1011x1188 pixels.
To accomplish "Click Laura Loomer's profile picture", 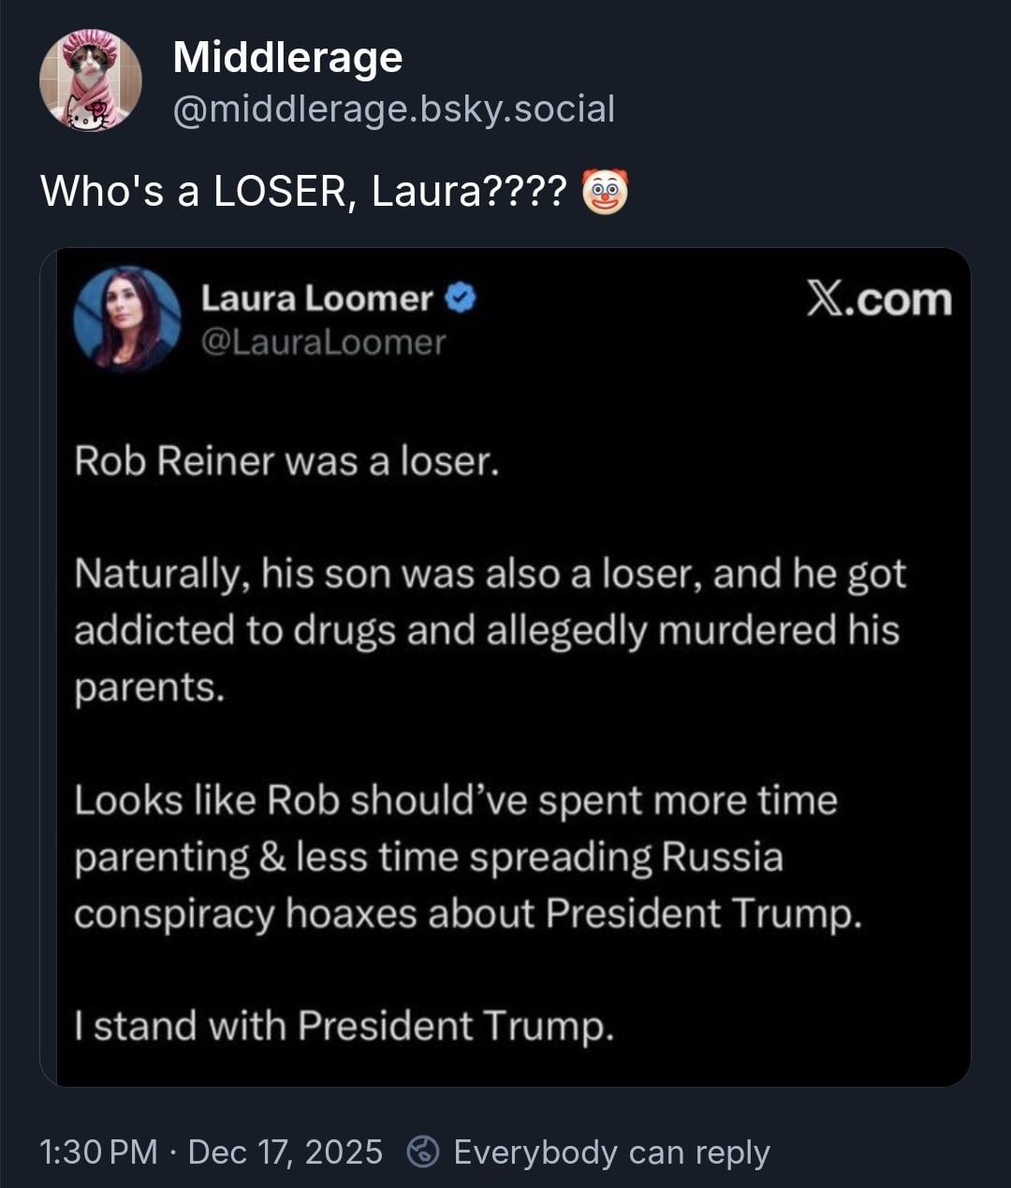I will [127, 319].
